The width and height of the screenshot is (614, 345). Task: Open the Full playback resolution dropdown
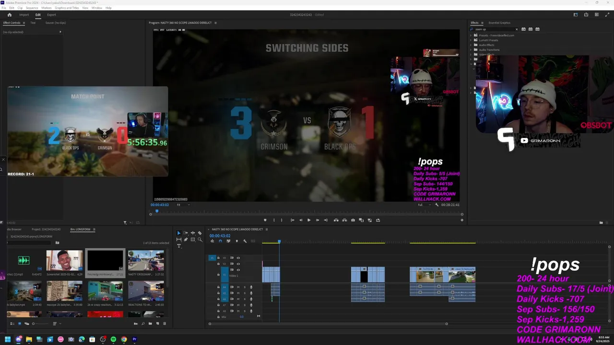click(423, 205)
